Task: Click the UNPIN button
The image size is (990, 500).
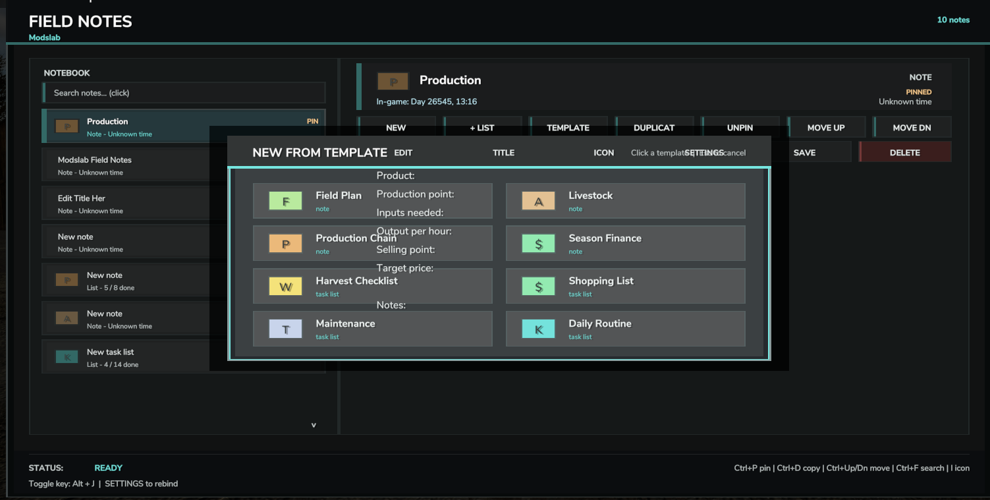Action: [x=740, y=127]
